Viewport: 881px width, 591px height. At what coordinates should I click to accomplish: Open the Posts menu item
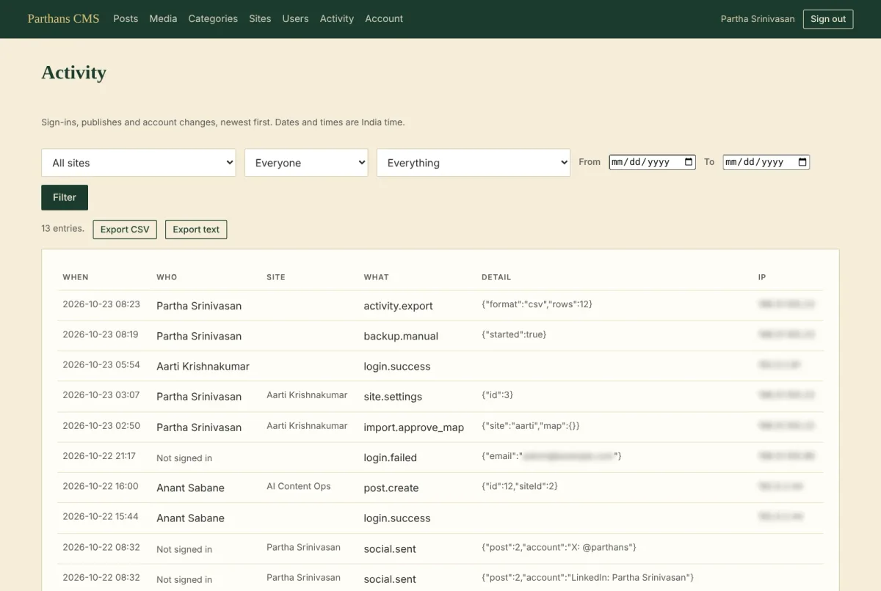(126, 19)
